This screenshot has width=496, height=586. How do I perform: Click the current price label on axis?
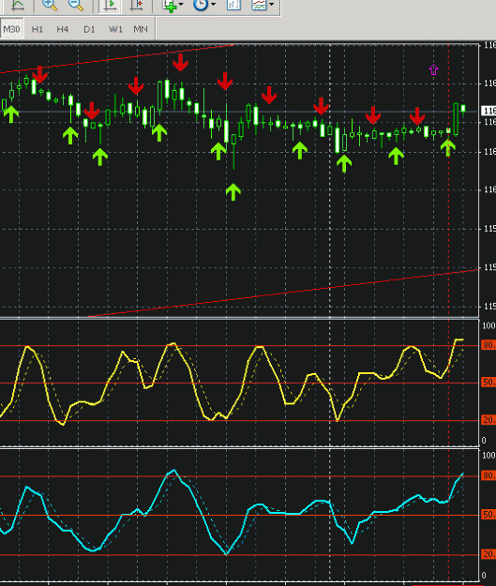[488, 111]
